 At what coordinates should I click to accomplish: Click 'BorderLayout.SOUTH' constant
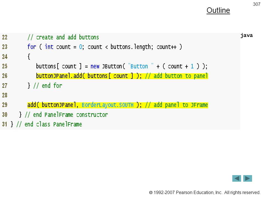click(x=108, y=105)
